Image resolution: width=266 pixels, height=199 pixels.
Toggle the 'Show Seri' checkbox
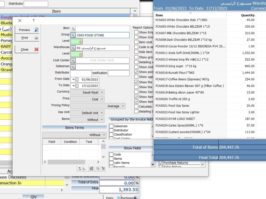tap(136, 92)
